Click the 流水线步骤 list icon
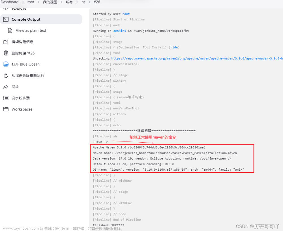 point(6,98)
